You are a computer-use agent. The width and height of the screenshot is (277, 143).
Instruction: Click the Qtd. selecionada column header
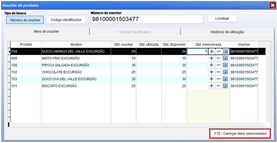[208, 44]
